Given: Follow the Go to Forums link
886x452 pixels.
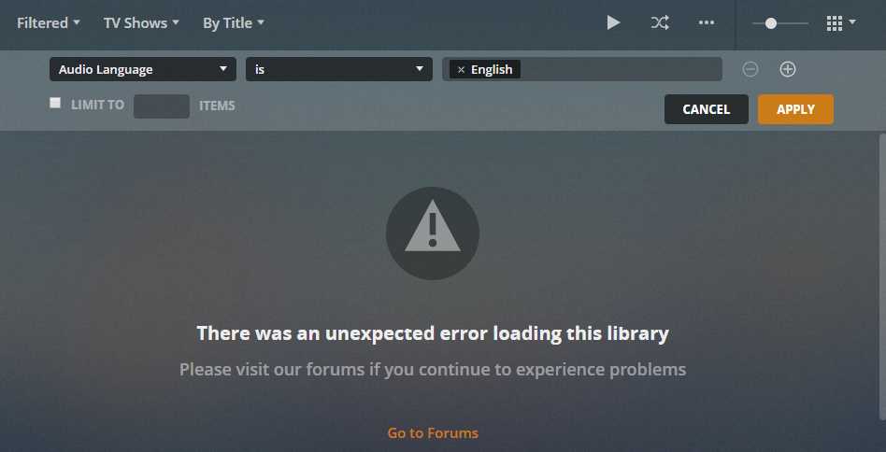Looking at the screenshot, I should pyautogui.click(x=433, y=432).
